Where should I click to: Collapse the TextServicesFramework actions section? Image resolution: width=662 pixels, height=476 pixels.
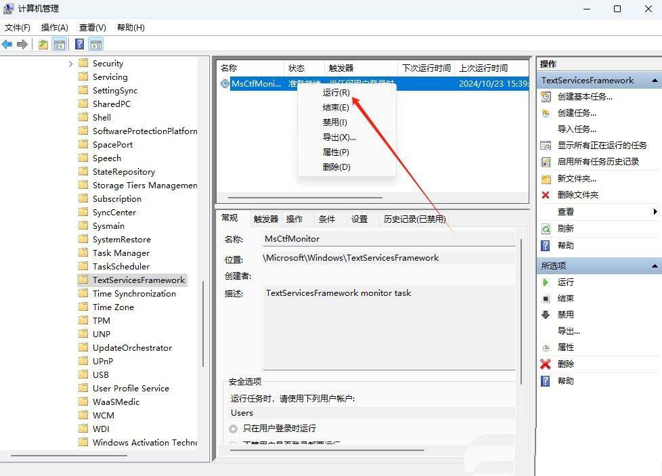(x=655, y=81)
